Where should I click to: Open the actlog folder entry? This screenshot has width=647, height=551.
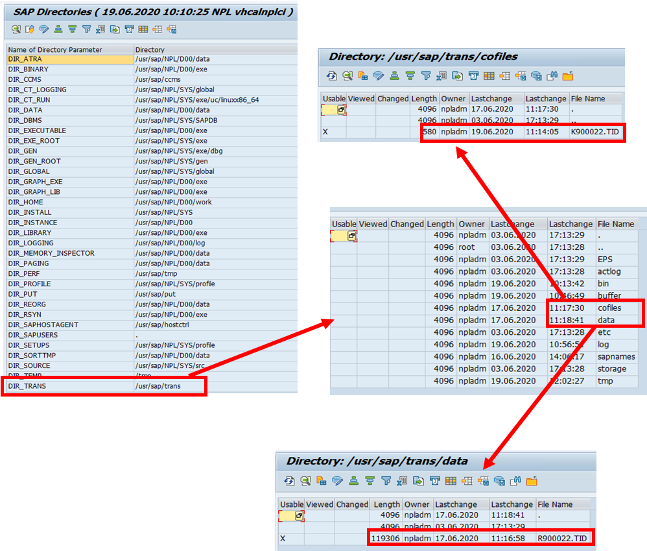point(609,271)
